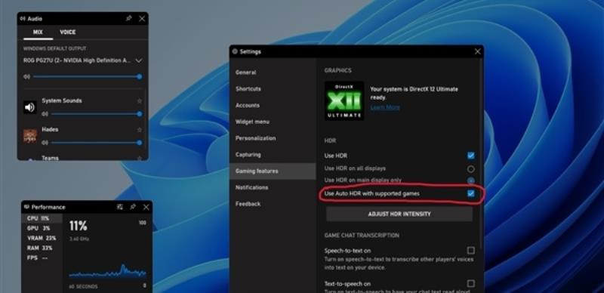The image size is (604, 293).
Task: Mute the System Sounds speaker icon
Action: tap(45, 114)
